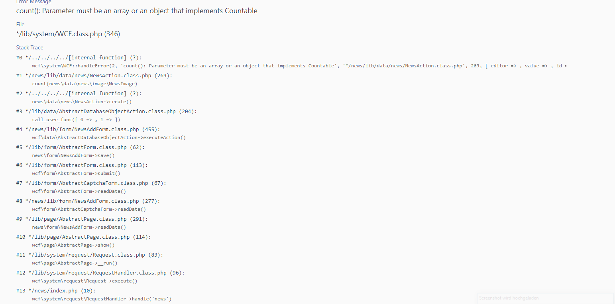The width and height of the screenshot is (615, 304).
Task: Click the wcf\system\WCF::handleError call line
Action: point(299,66)
